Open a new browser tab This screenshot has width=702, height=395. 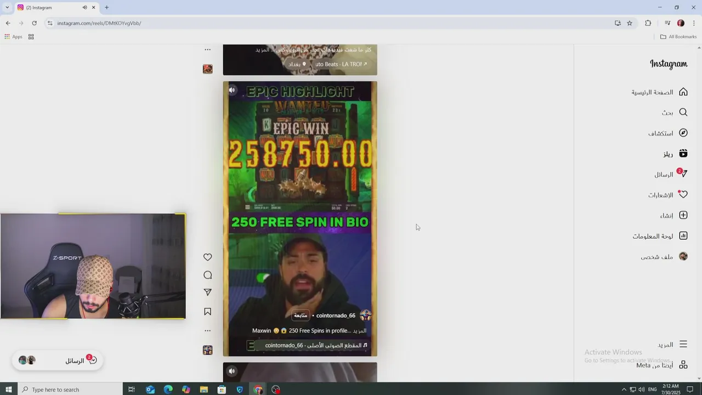coord(106,8)
